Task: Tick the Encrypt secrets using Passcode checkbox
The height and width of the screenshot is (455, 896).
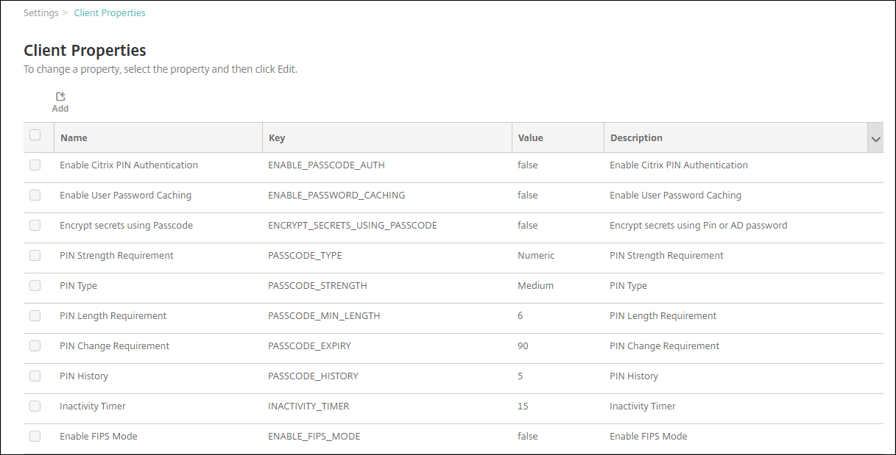Action: (35, 226)
